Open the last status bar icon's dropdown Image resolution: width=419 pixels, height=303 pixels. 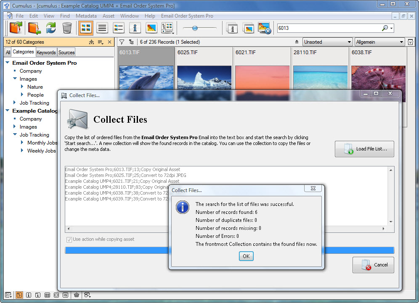pyautogui.click(x=88, y=295)
